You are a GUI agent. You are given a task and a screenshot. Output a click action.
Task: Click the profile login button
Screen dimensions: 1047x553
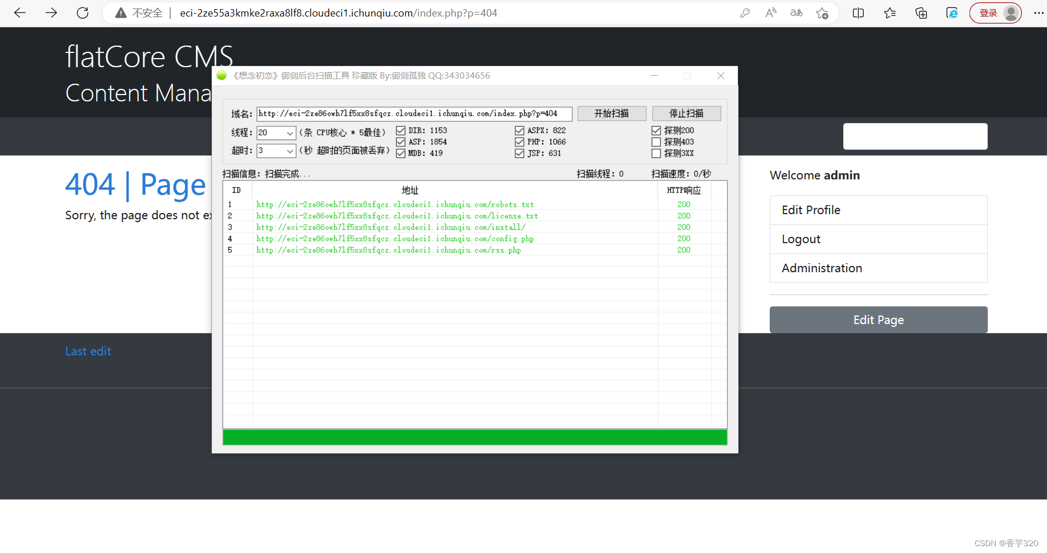pos(996,13)
